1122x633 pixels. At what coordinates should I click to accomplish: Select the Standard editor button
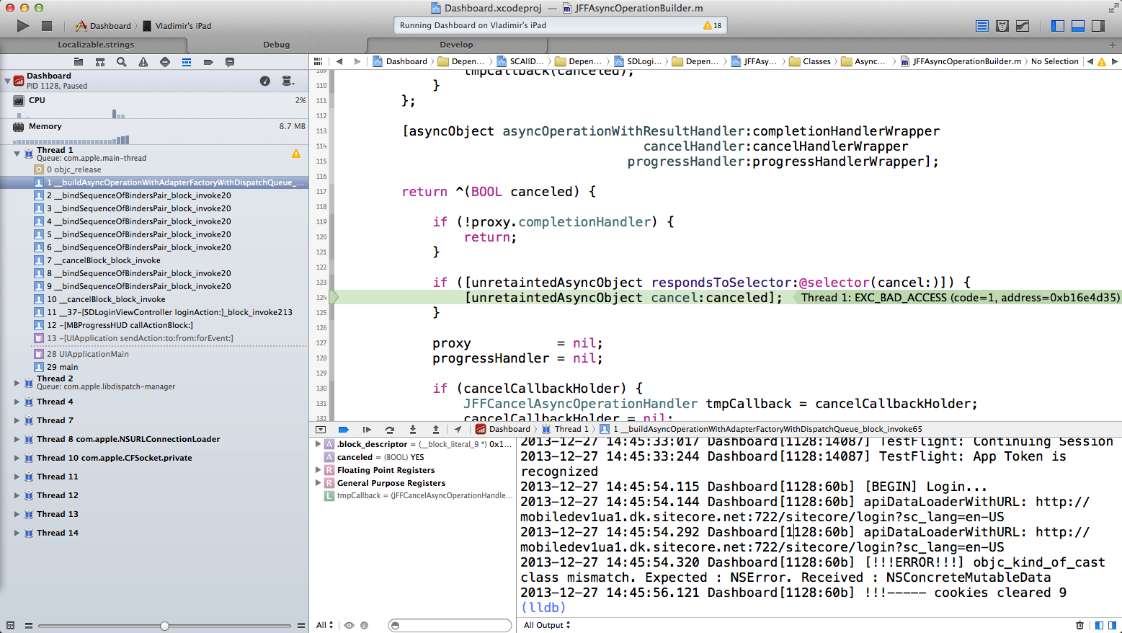click(981, 26)
